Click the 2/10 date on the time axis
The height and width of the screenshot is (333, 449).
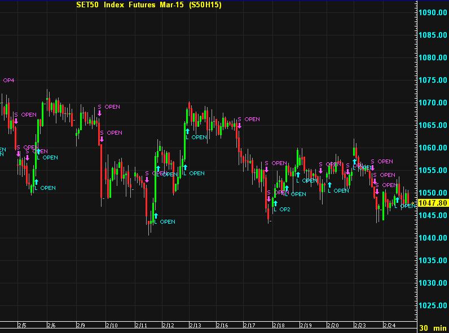[112, 325]
